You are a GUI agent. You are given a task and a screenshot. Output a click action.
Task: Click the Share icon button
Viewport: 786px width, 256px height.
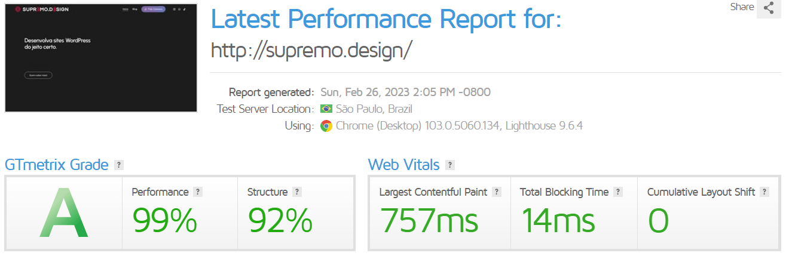(769, 8)
